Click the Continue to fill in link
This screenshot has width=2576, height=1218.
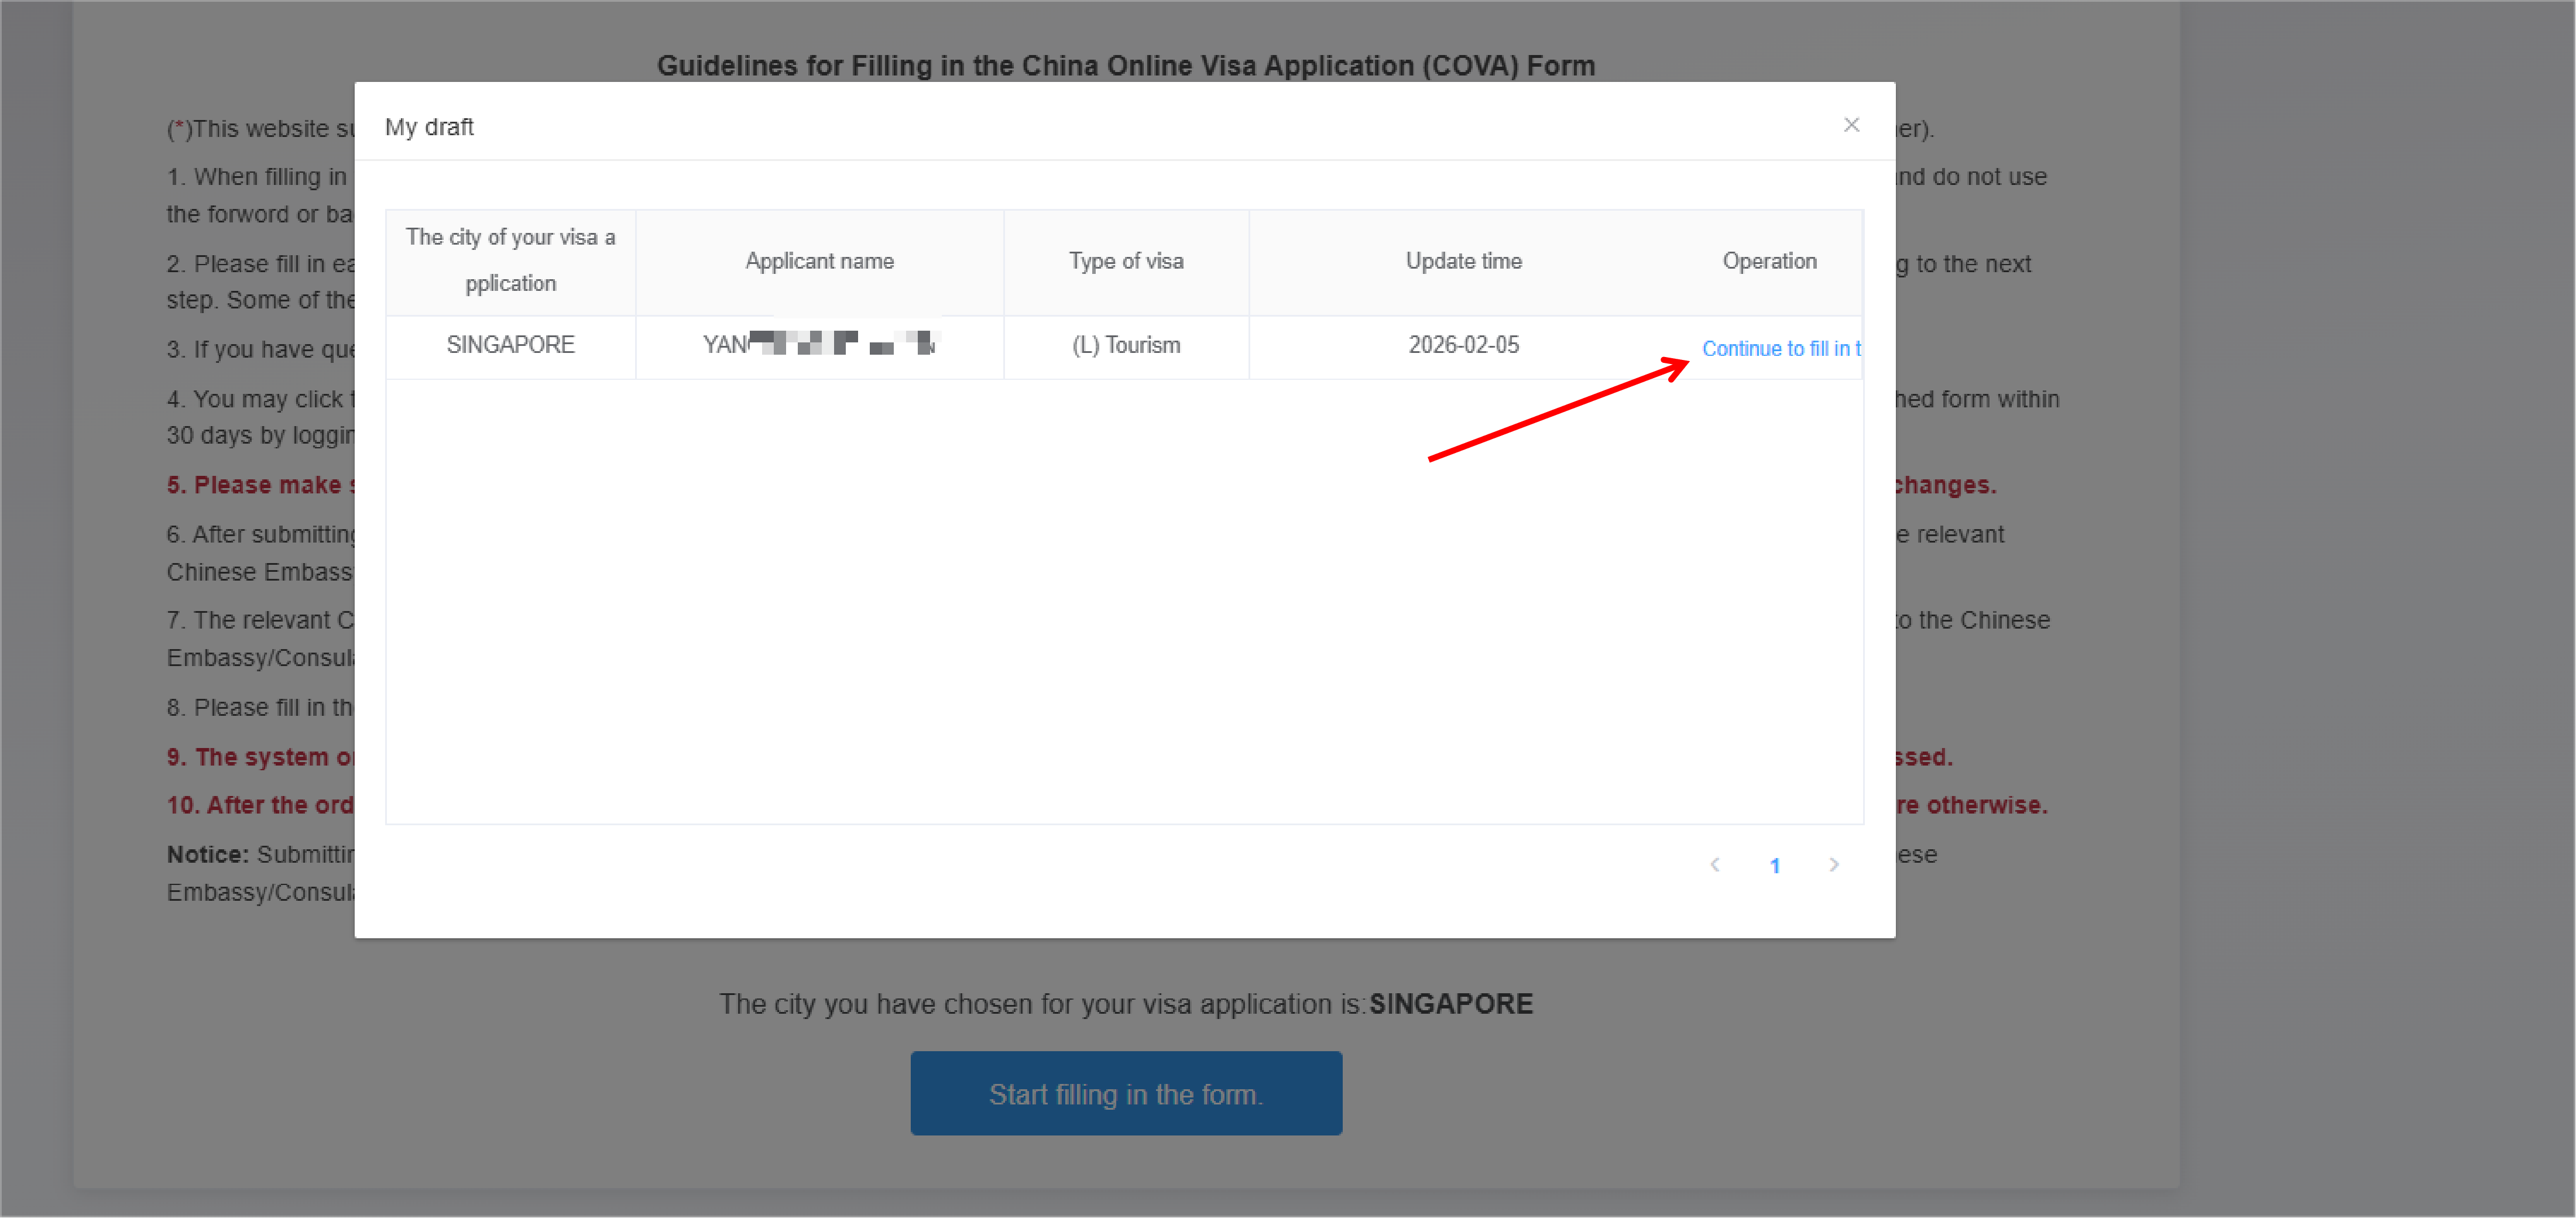[x=1780, y=348]
